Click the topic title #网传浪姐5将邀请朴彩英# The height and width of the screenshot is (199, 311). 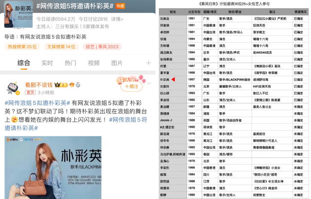[75, 6]
